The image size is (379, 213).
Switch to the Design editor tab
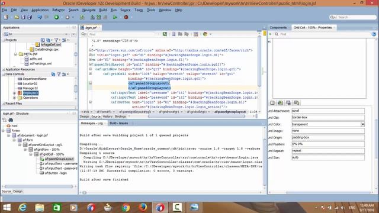[x=84, y=117]
